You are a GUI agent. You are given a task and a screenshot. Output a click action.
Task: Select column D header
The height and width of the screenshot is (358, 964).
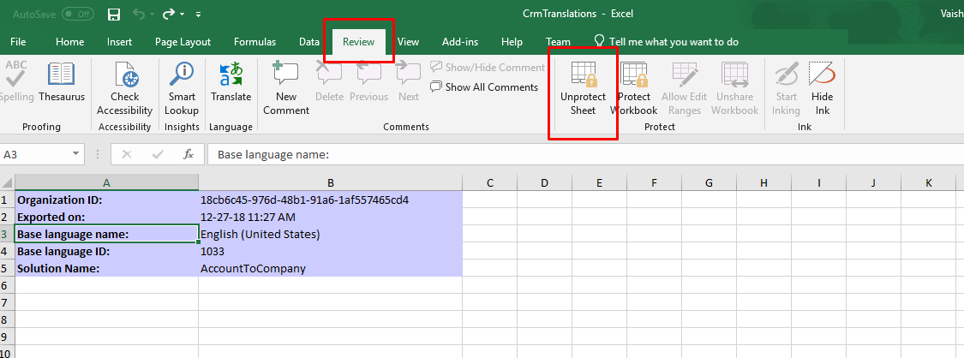(x=544, y=182)
